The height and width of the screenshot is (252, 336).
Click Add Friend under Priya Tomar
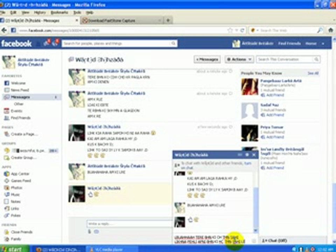[x=275, y=137]
